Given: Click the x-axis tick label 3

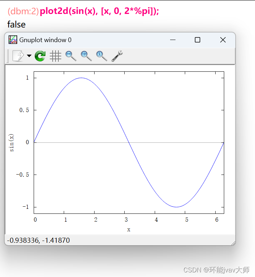Looking at the screenshot, I should [126, 220].
